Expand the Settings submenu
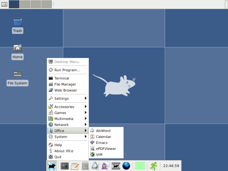The height and width of the screenshot is (171, 228). [x=68, y=98]
